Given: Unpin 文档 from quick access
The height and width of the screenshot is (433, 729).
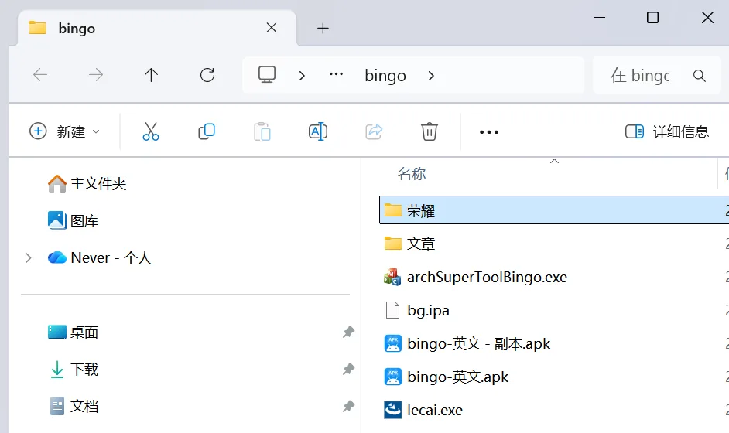Looking at the screenshot, I should pyautogui.click(x=348, y=407).
